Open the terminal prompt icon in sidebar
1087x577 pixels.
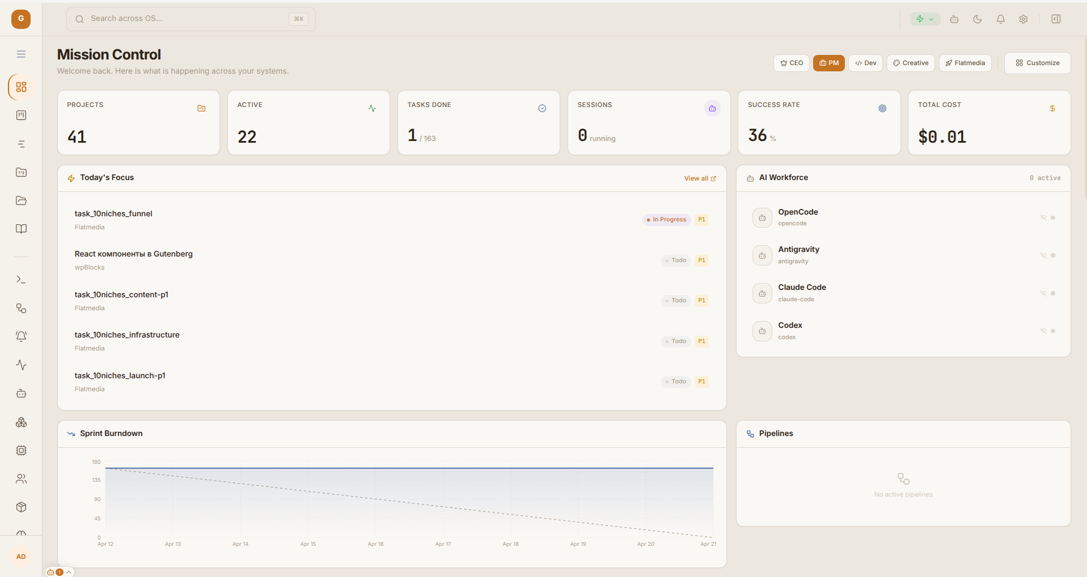pos(21,280)
